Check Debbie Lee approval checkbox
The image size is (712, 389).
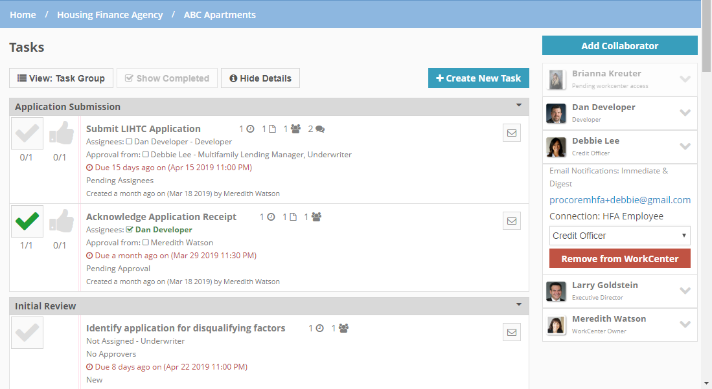(x=146, y=154)
